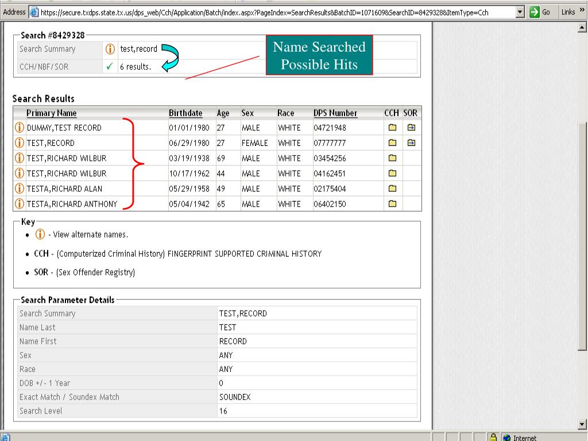Click the page icon in the address bar
The image size is (588, 441).
point(34,12)
